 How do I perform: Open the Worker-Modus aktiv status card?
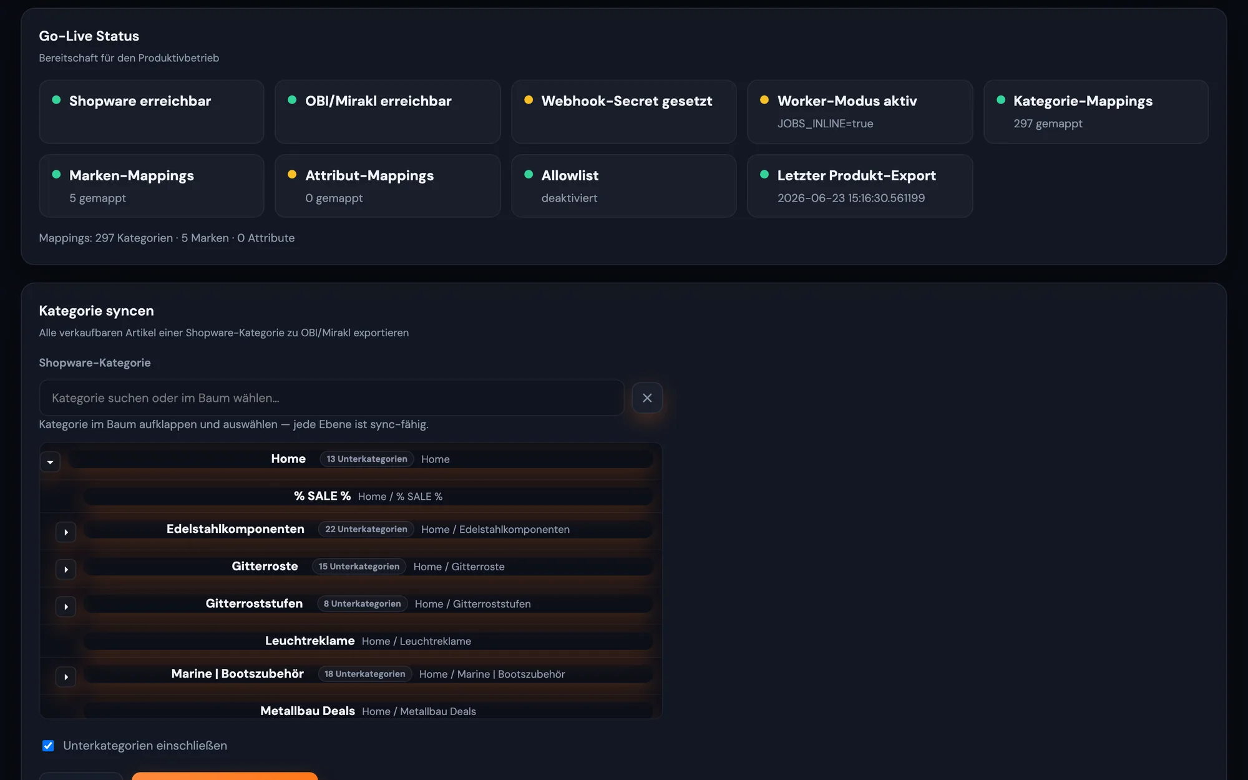[x=860, y=112]
